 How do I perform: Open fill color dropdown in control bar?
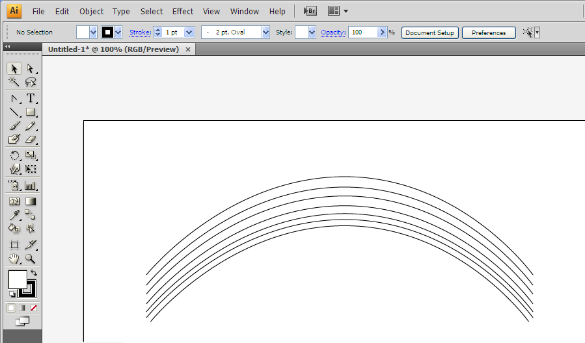pos(93,32)
